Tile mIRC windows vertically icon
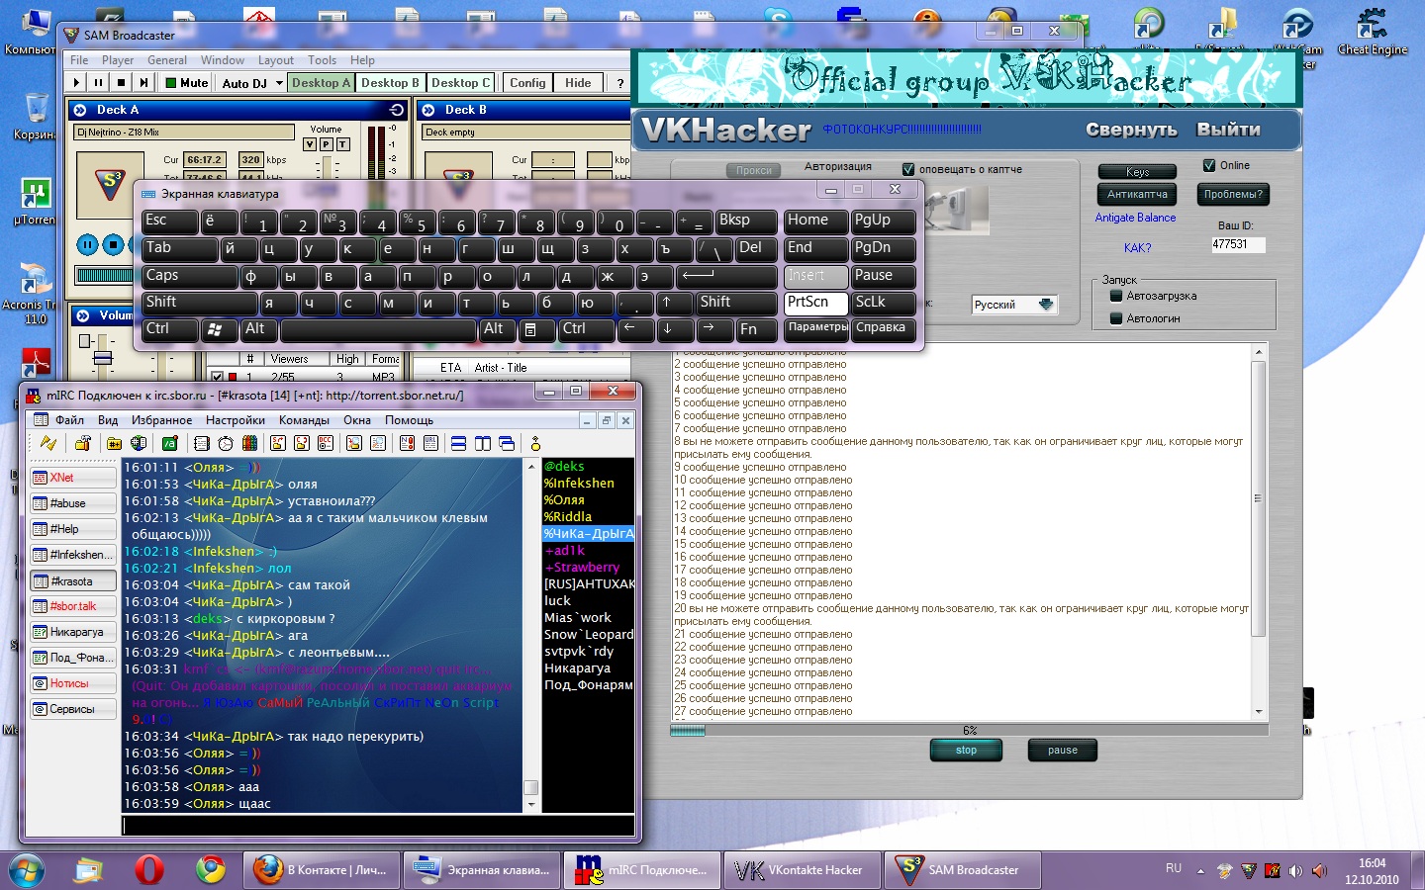This screenshot has height=890, width=1425. click(x=483, y=443)
